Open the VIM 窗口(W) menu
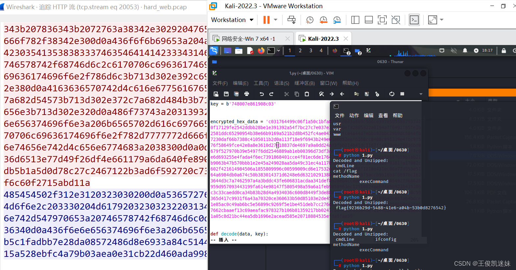The width and height of the screenshot is (516, 270). [x=329, y=83]
